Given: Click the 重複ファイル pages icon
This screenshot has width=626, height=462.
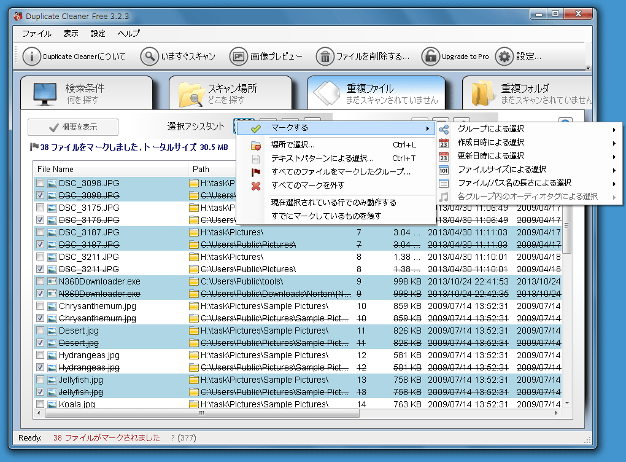Looking at the screenshot, I should pyautogui.click(x=327, y=93).
